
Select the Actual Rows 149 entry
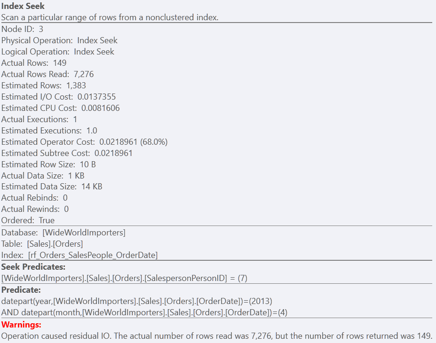pos(34,63)
